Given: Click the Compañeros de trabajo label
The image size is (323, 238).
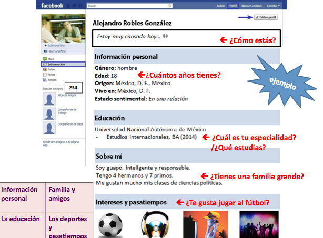Looking at the screenshot, I should pos(67,111).
